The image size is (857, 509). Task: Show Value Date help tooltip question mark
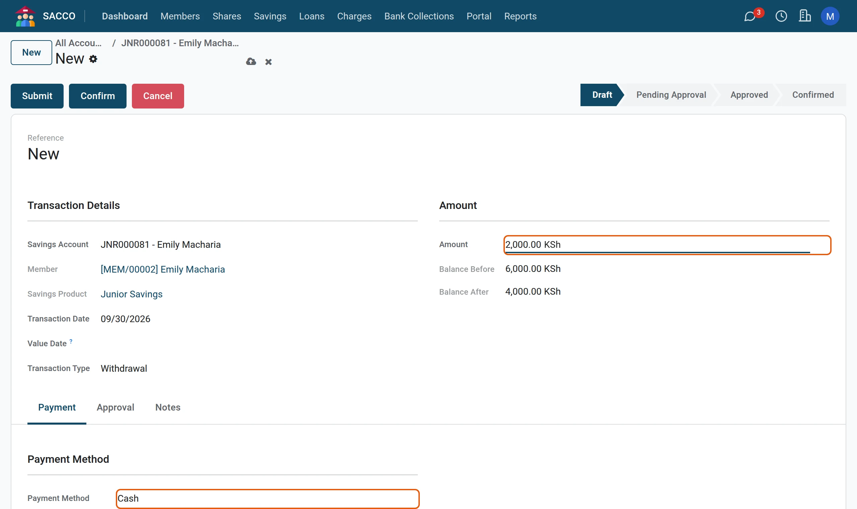pos(71,341)
